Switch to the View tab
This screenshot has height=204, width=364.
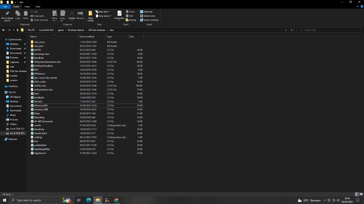38,7
